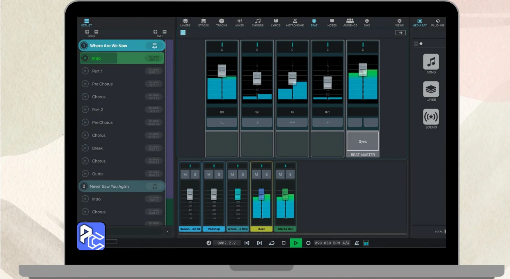Open the pattern selector under the BD channel
This screenshot has width=510, height=279.
click(x=222, y=122)
